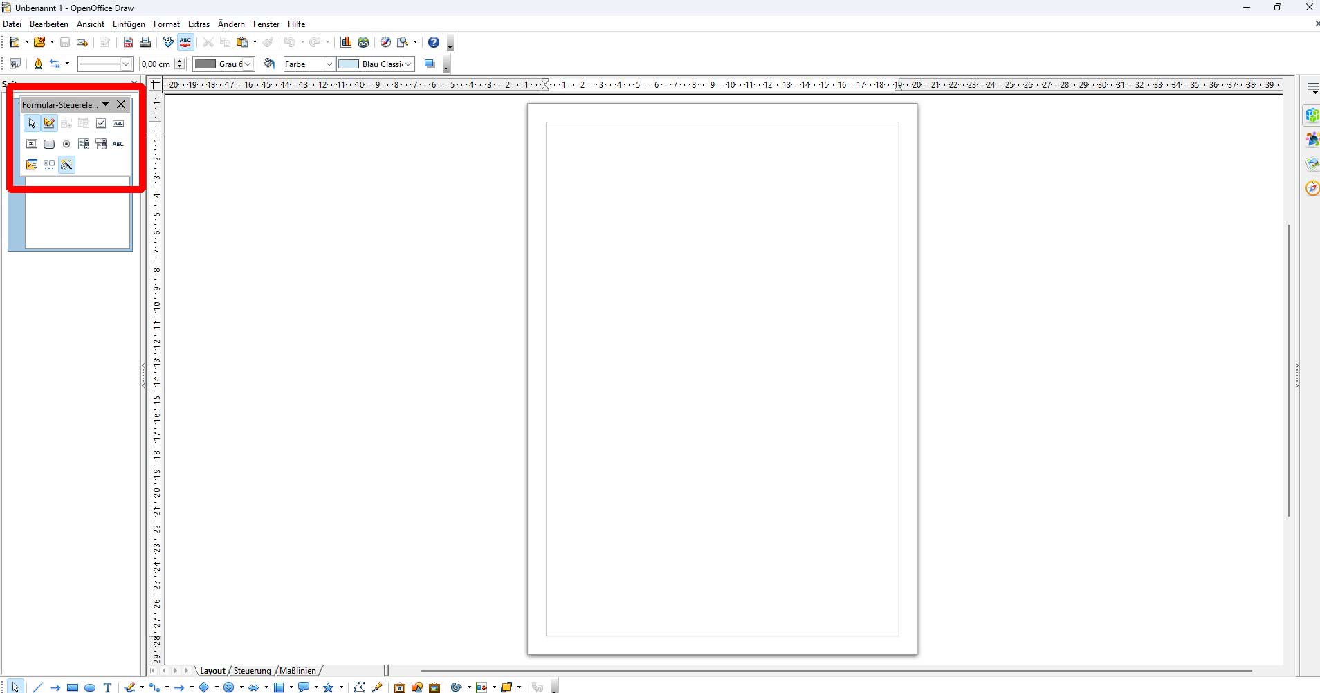
Task: Switch to the Maßlinien layer tab
Action: tap(297, 671)
